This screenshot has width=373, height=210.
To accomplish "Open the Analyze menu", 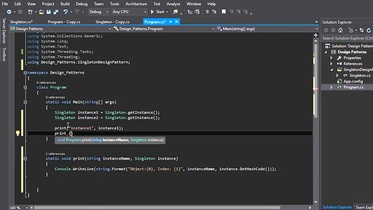I will (x=173, y=4).
